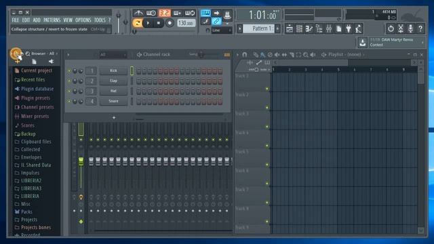Viewport: 434px width, 244px height.
Task: Open the Browser - All dropdown
Action: coord(43,54)
